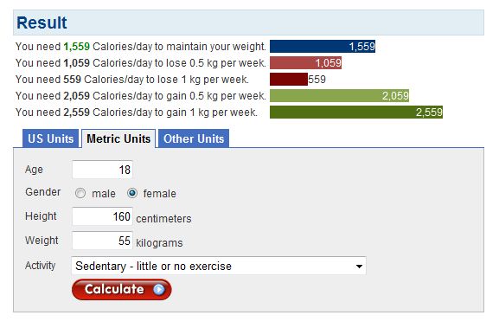Click into the Weight kilograms field
This screenshot has width=499, height=328.
[x=102, y=241]
